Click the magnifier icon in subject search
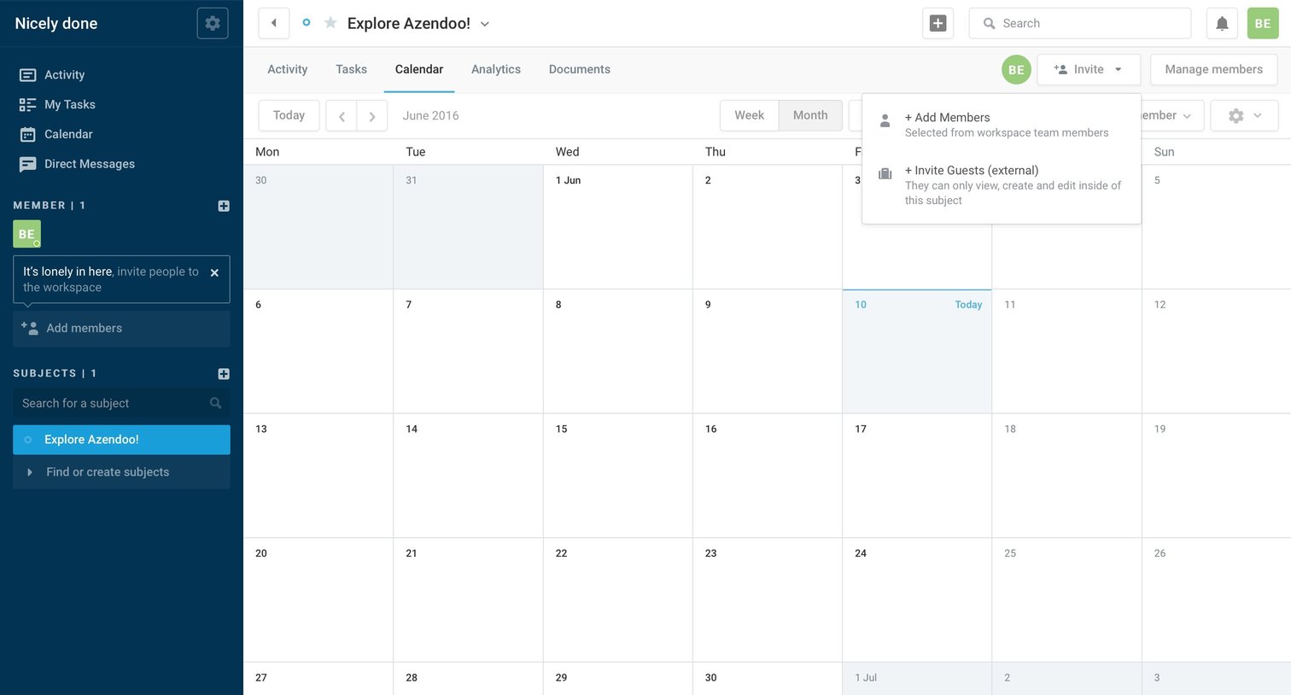The image size is (1291, 695). (x=215, y=403)
